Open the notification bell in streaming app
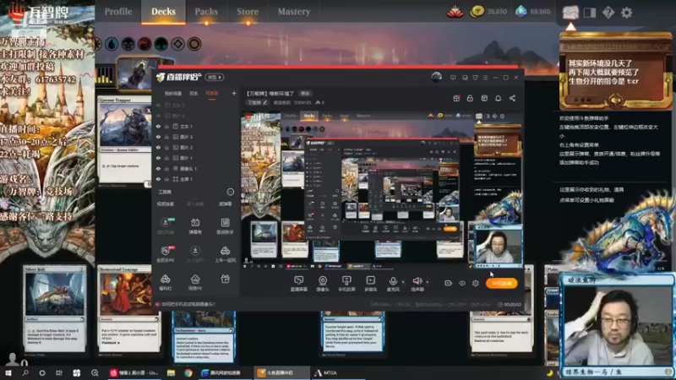This screenshot has width=676, height=380. click(x=498, y=98)
